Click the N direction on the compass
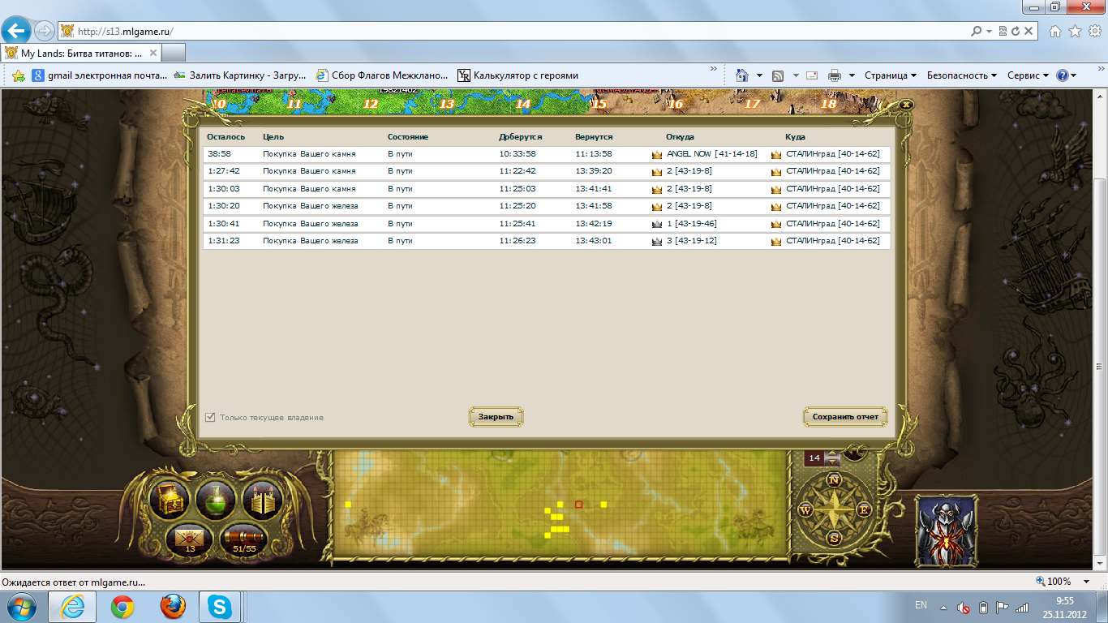This screenshot has height=623, width=1108. click(x=833, y=480)
